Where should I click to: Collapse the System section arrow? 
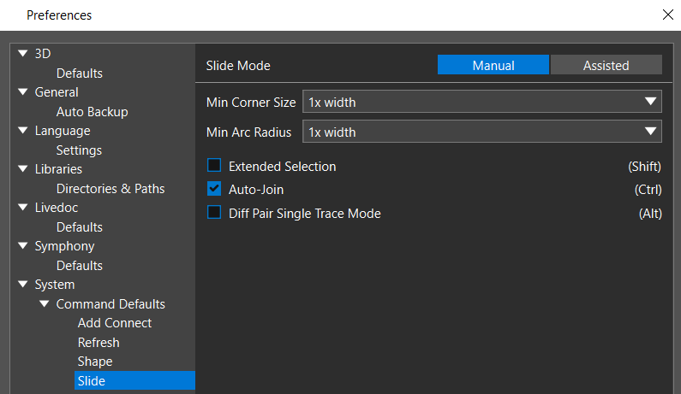23,285
